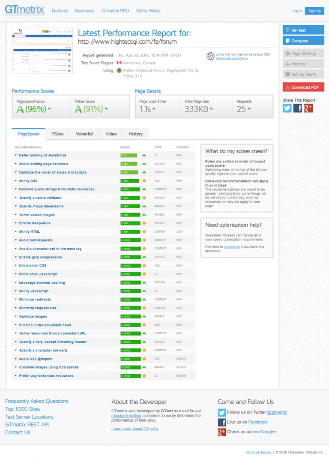Click Learn more about GT.net link

[x=135, y=429]
